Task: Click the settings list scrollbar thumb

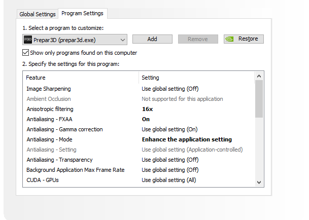Action: click(x=259, y=99)
